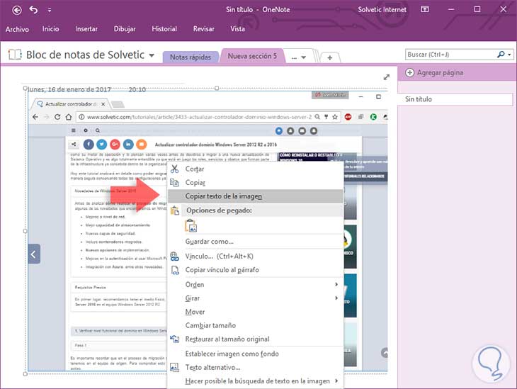Select Copiar texto de la imagen
517x389 pixels.
click(x=255, y=196)
